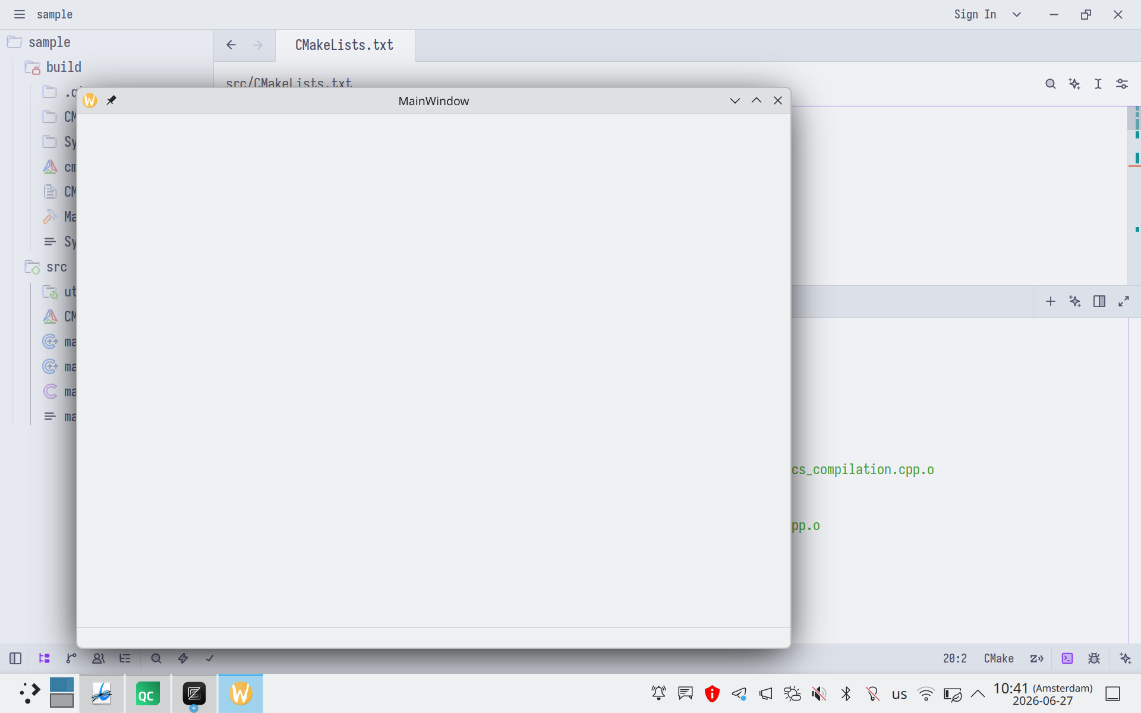Minimize MainWindow with the down chevron
1141x713 pixels.
click(735, 100)
